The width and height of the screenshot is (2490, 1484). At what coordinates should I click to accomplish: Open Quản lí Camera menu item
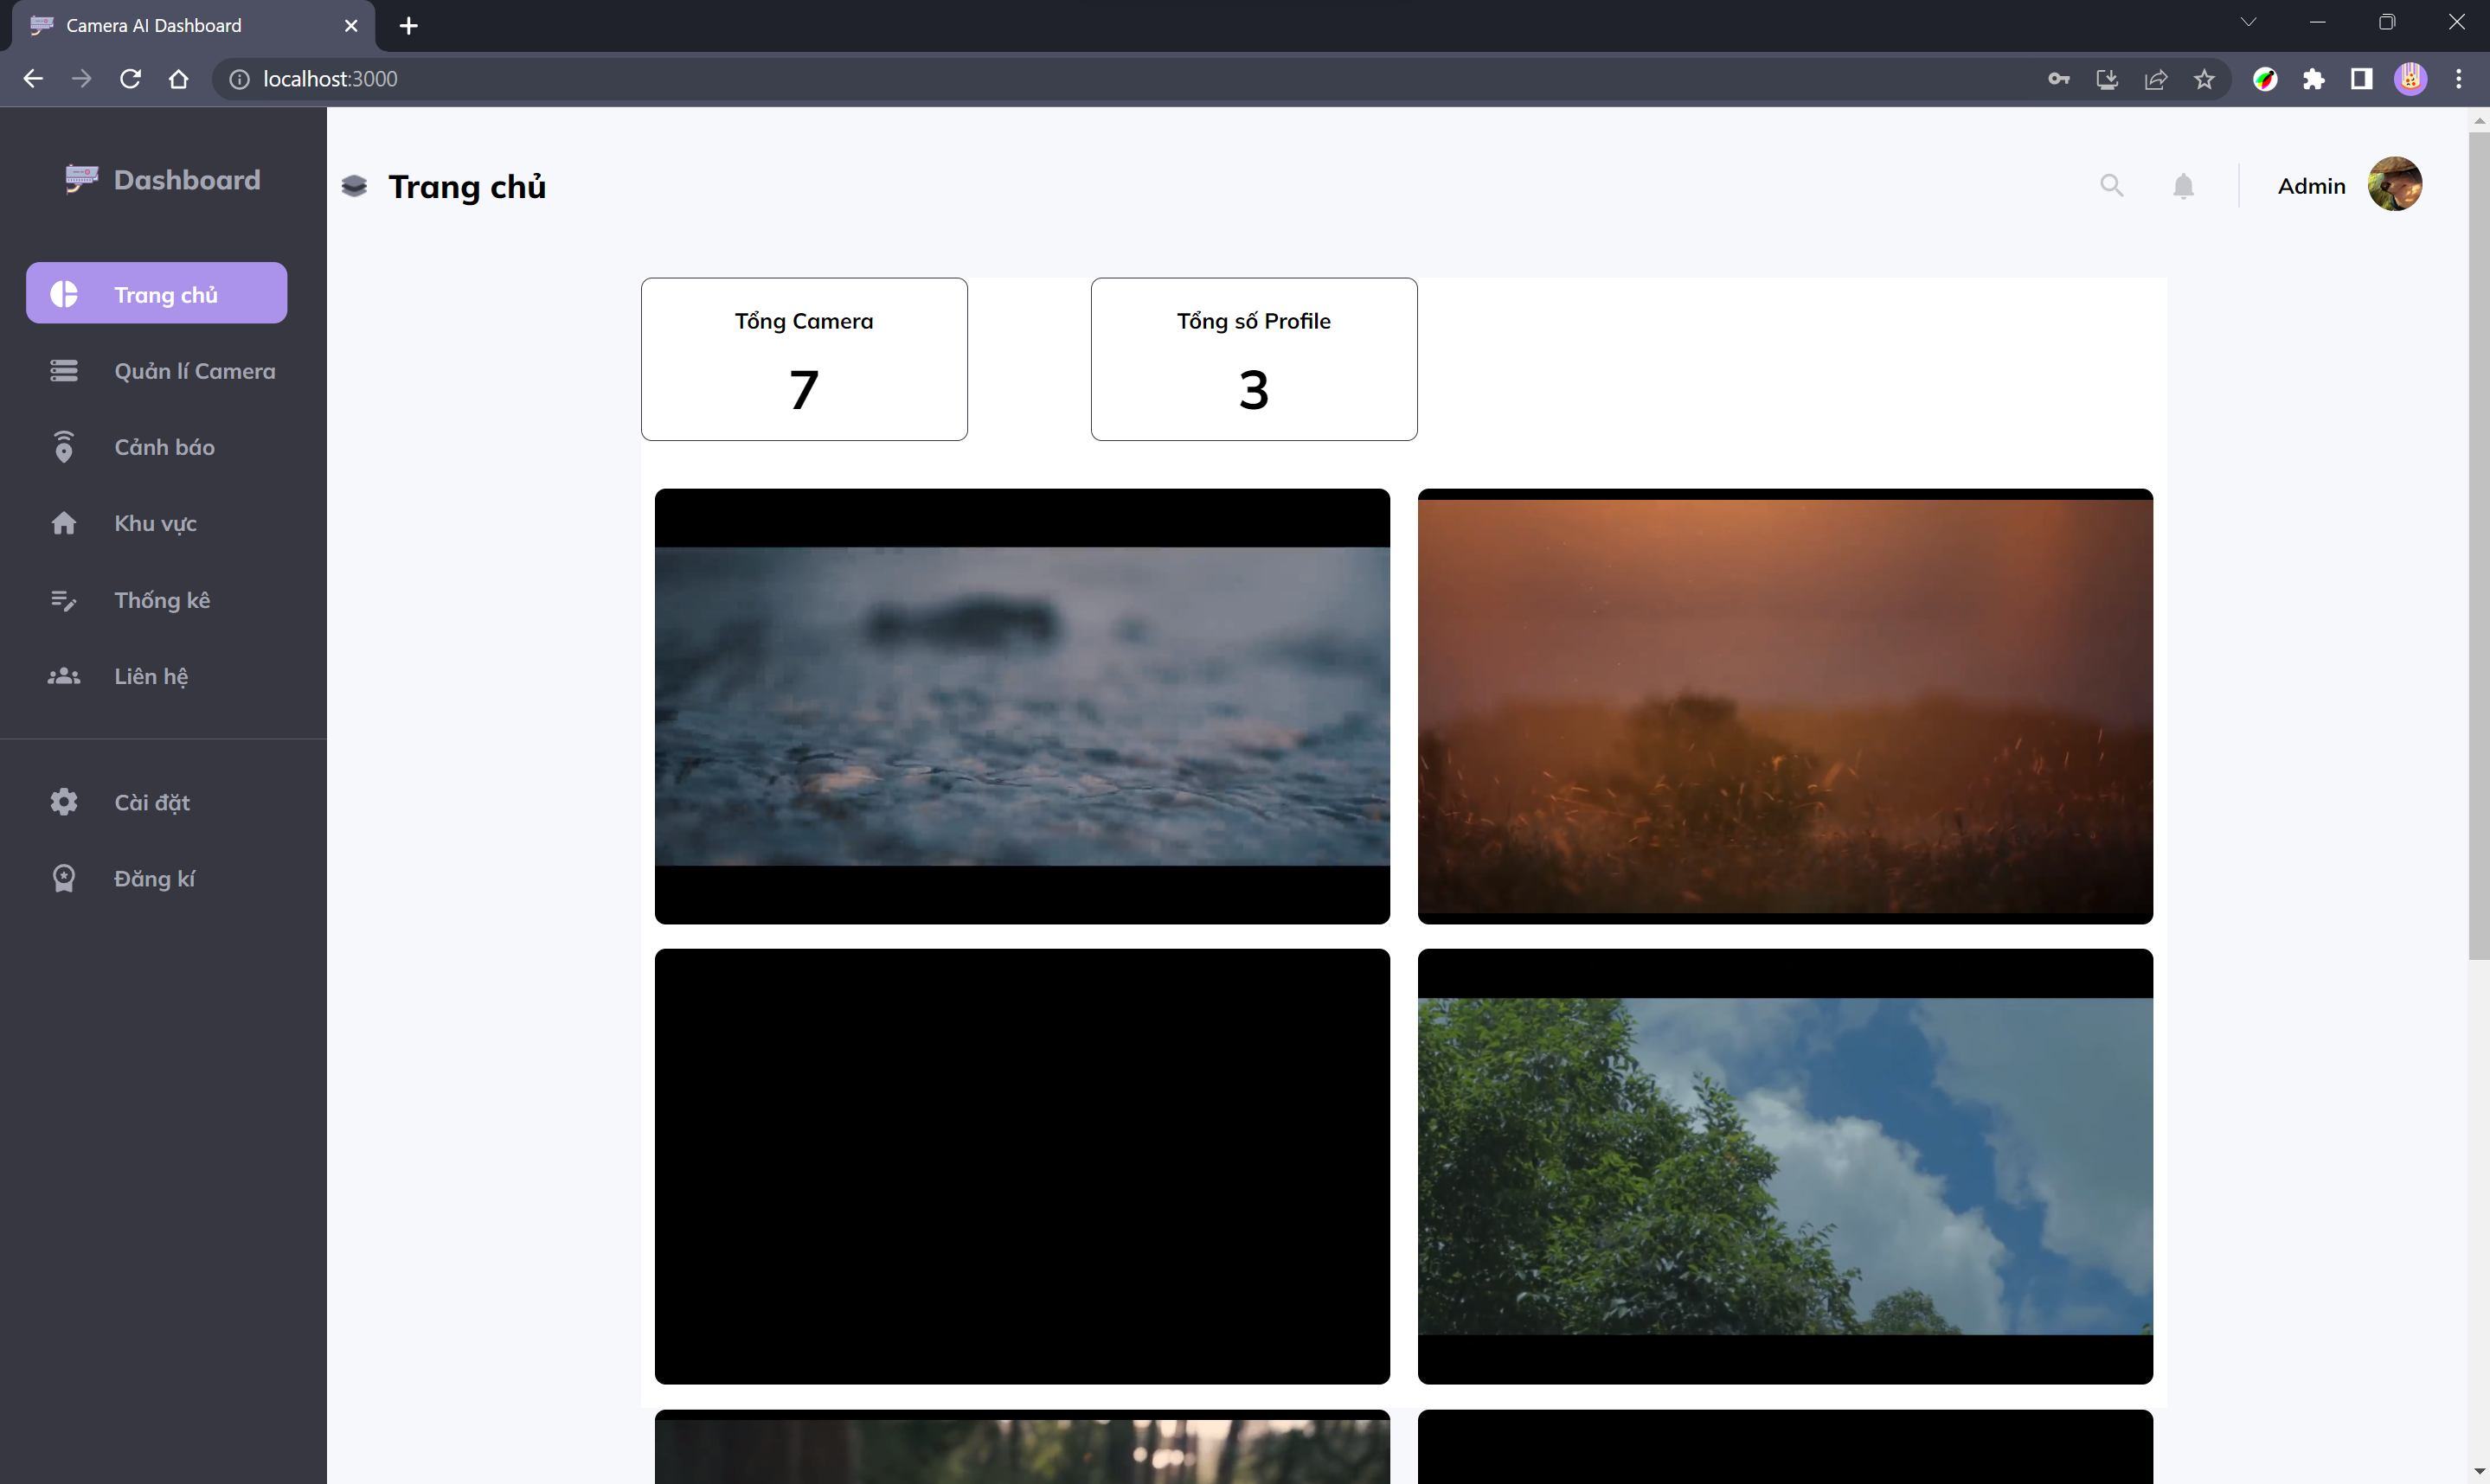(193, 371)
